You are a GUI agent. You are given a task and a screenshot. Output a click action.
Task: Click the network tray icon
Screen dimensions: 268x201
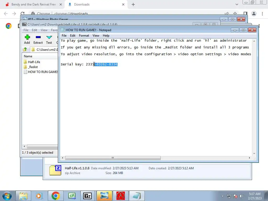click(229, 196)
